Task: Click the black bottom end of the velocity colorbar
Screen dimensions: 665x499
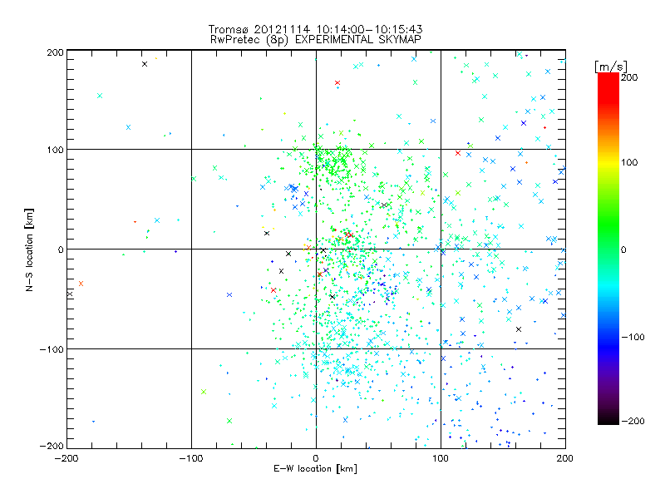Action: tap(608, 419)
